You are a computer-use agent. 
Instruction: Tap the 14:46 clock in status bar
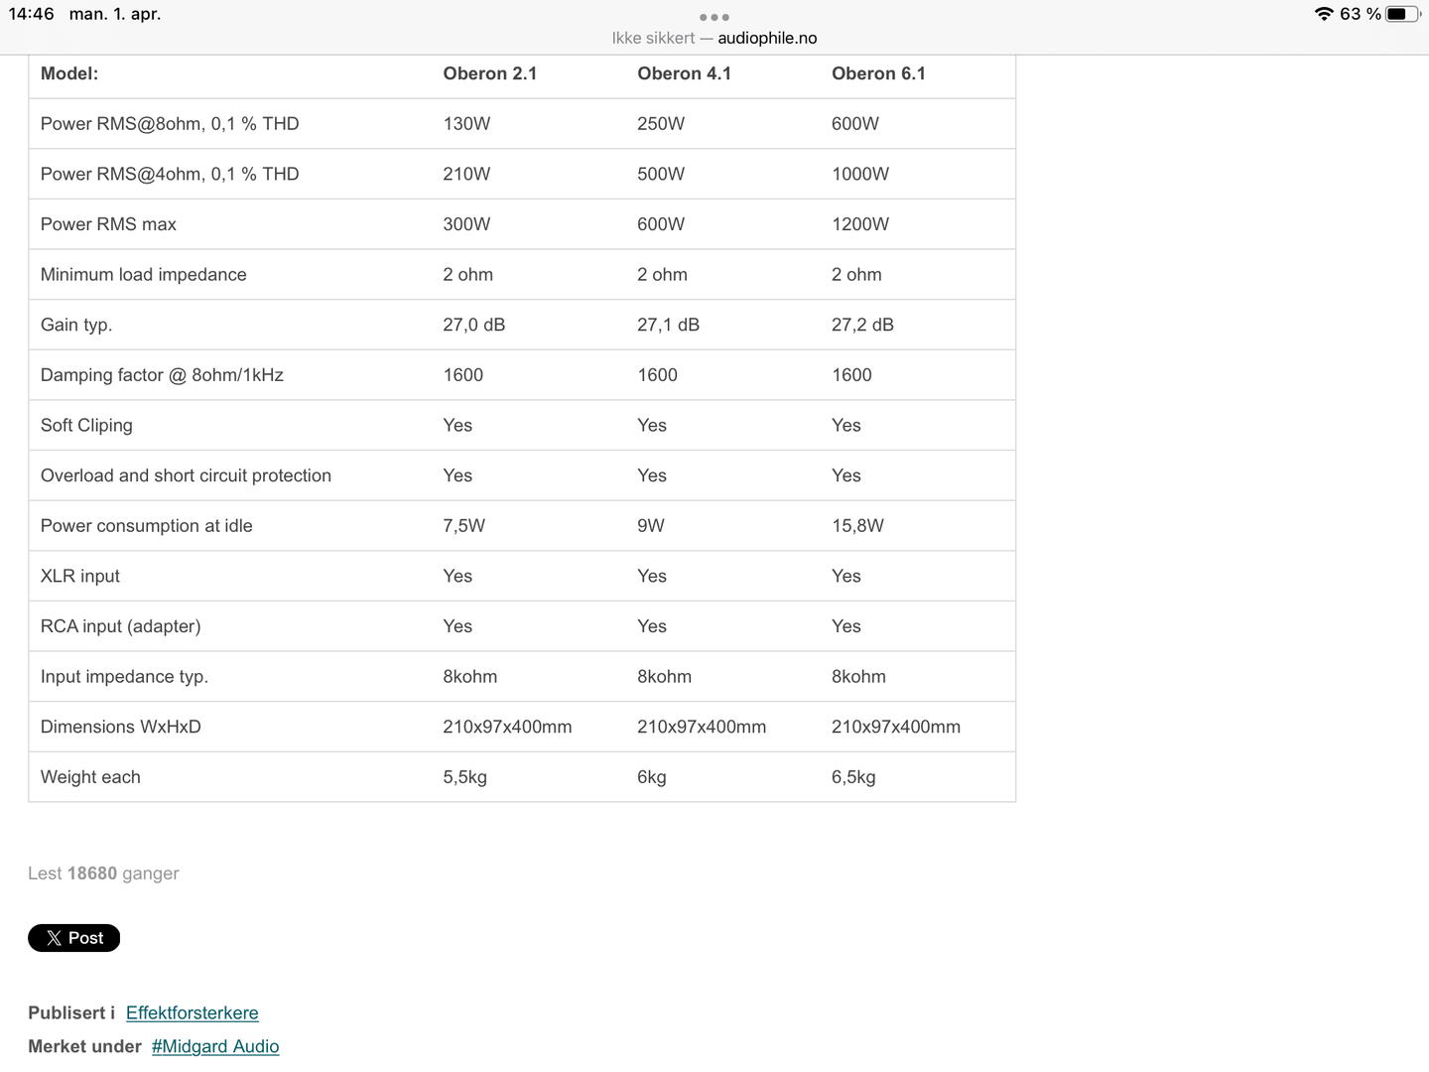[x=31, y=14]
